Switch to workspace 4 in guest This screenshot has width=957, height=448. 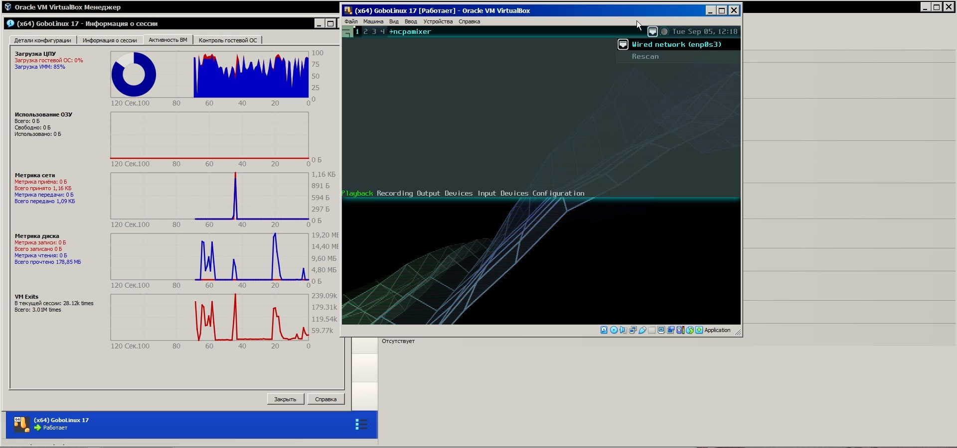382,31
